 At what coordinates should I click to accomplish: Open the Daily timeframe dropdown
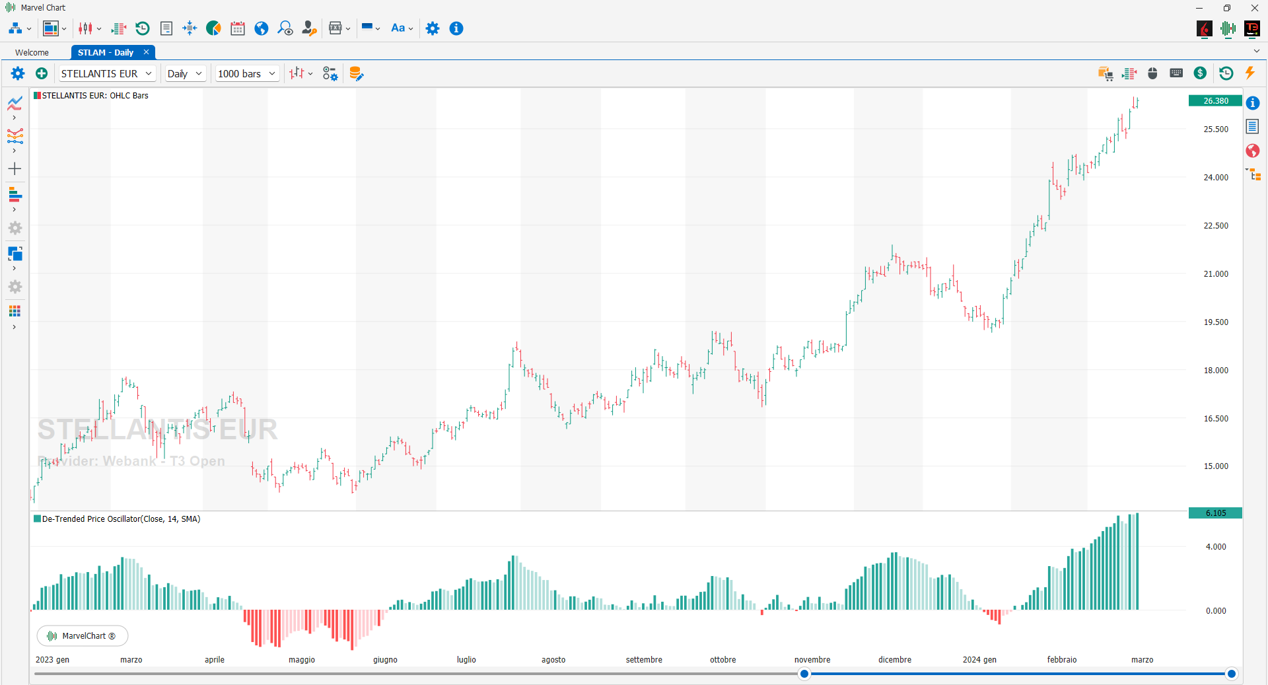[x=185, y=73]
